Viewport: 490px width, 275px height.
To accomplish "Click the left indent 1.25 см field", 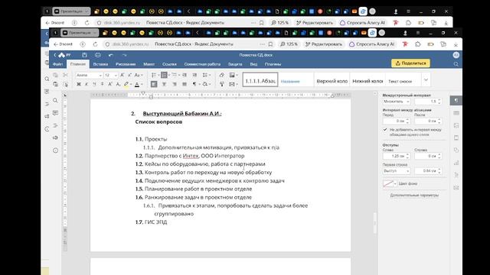I will pos(397,156).
